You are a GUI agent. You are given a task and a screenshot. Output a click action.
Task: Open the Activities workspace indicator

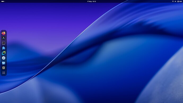click(3, 1)
